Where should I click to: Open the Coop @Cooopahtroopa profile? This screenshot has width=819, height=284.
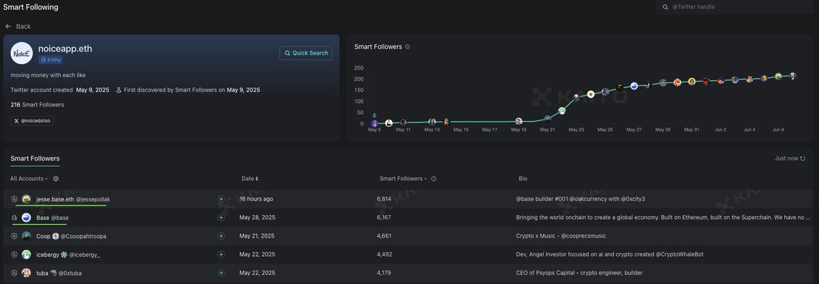(71, 236)
